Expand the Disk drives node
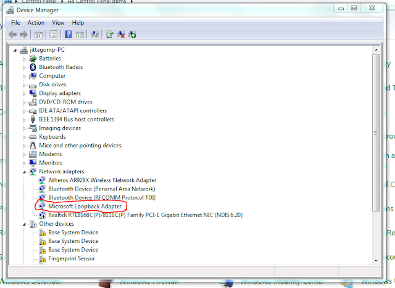 [x=24, y=85]
